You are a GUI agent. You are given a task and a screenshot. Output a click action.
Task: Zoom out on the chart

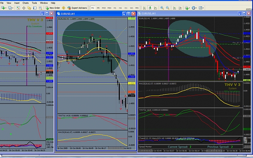pos(168,8)
